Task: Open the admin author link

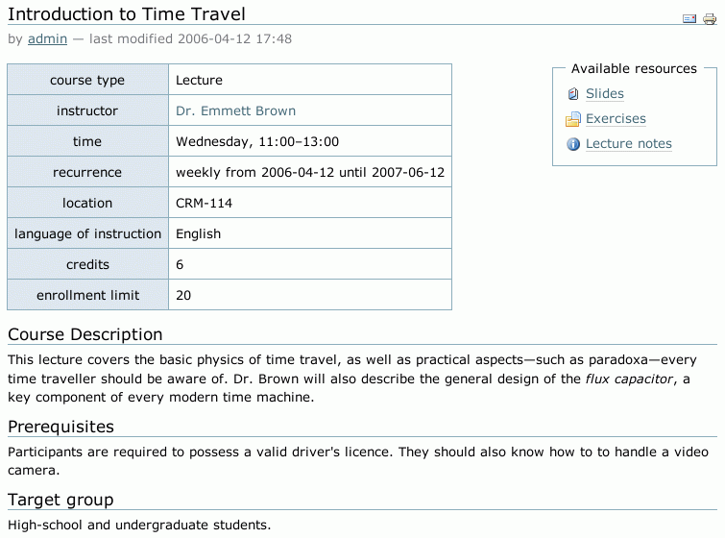Action: 47,39
